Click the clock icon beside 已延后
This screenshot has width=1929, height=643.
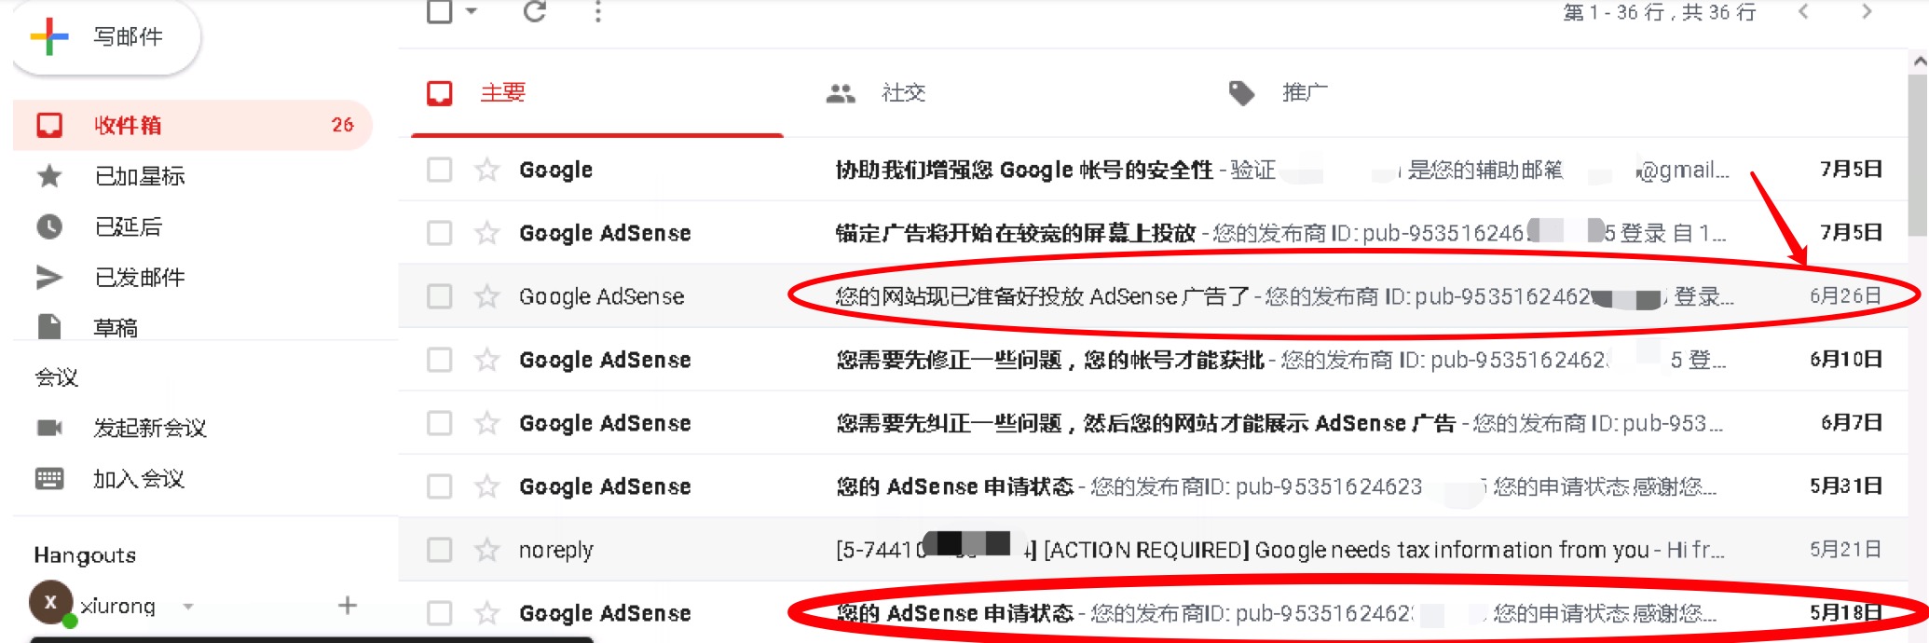pyautogui.click(x=49, y=226)
